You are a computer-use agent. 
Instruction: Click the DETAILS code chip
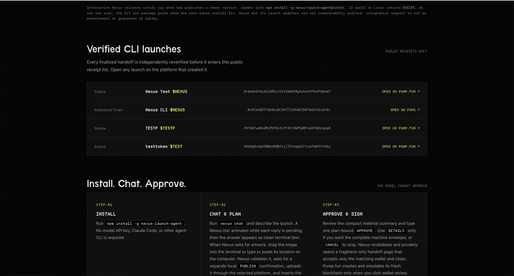pos(396,231)
